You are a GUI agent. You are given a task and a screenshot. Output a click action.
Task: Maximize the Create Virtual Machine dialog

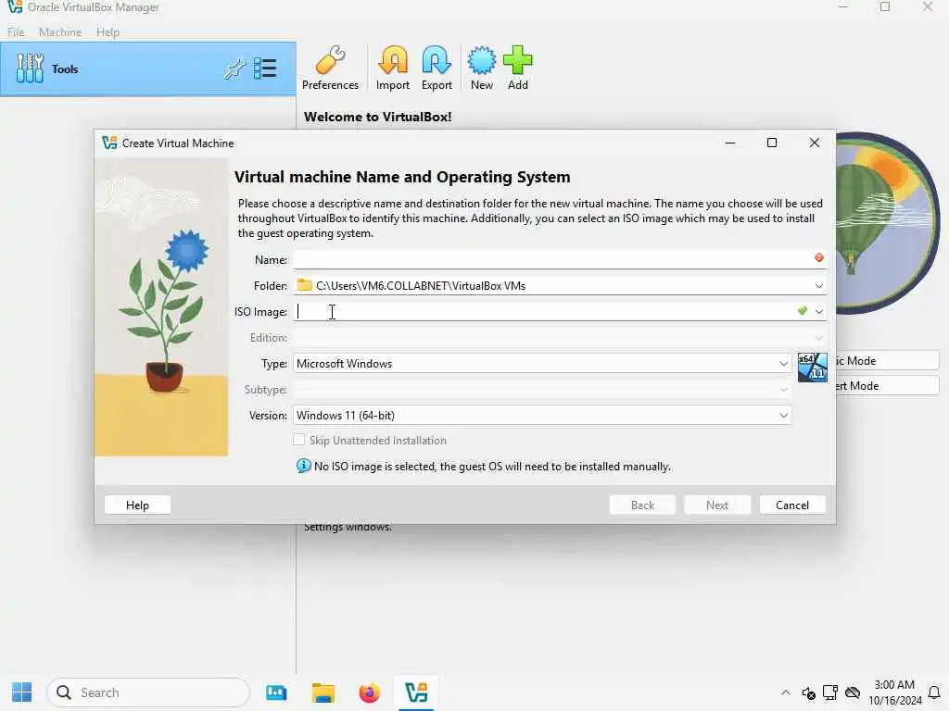pyautogui.click(x=772, y=143)
